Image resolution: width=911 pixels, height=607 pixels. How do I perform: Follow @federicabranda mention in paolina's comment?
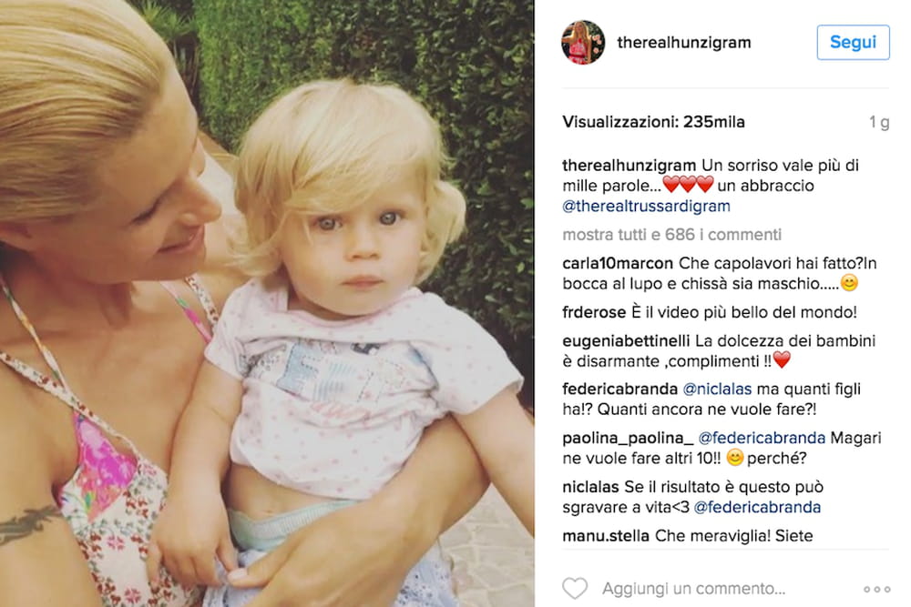point(762,438)
